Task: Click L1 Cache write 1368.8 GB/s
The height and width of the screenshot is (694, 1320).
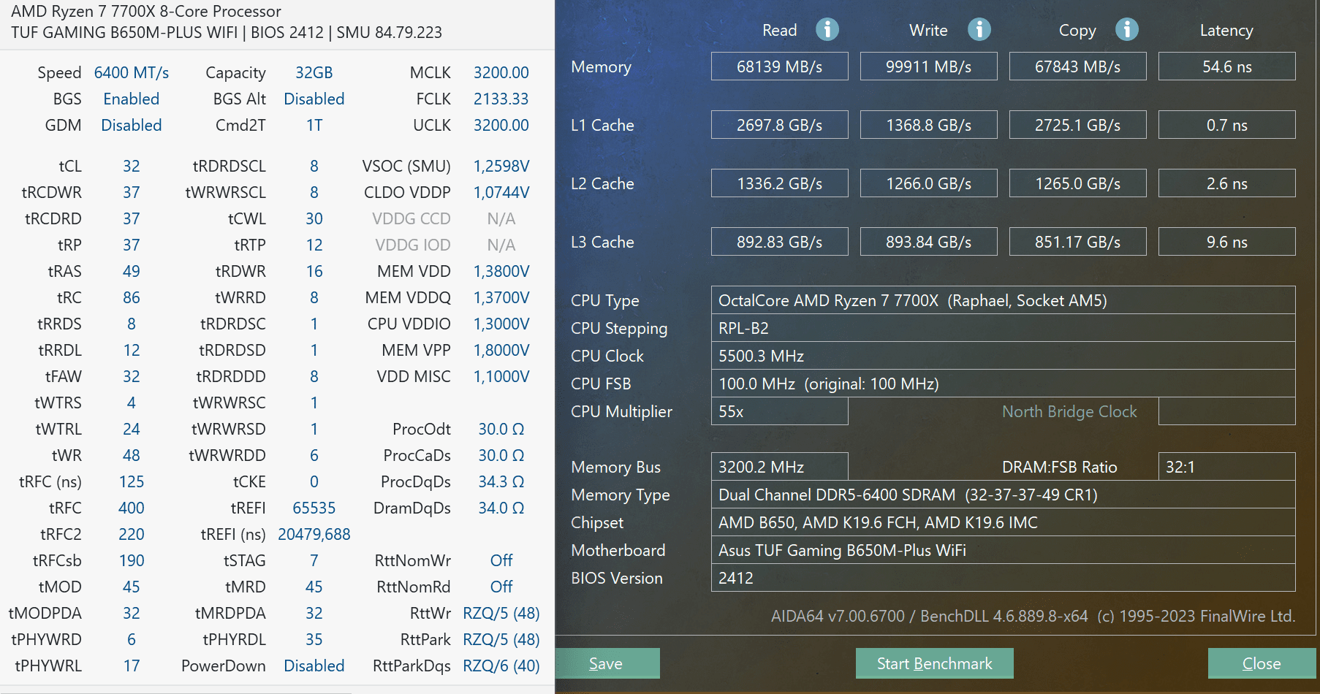Action: 928,125
